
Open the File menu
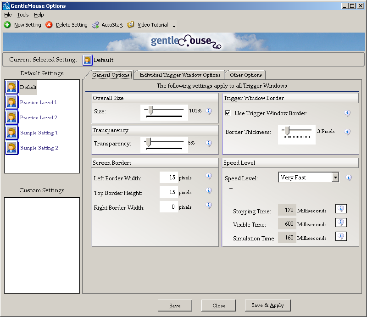click(8, 15)
